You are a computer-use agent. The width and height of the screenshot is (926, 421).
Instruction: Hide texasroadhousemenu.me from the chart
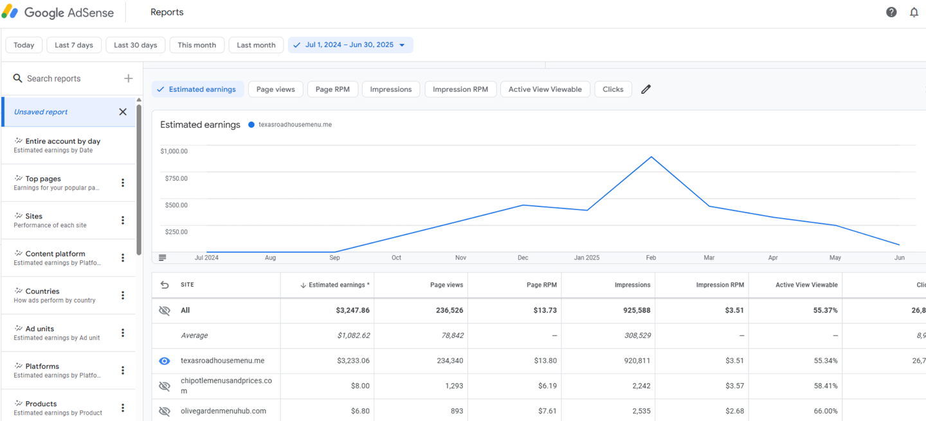(x=165, y=361)
